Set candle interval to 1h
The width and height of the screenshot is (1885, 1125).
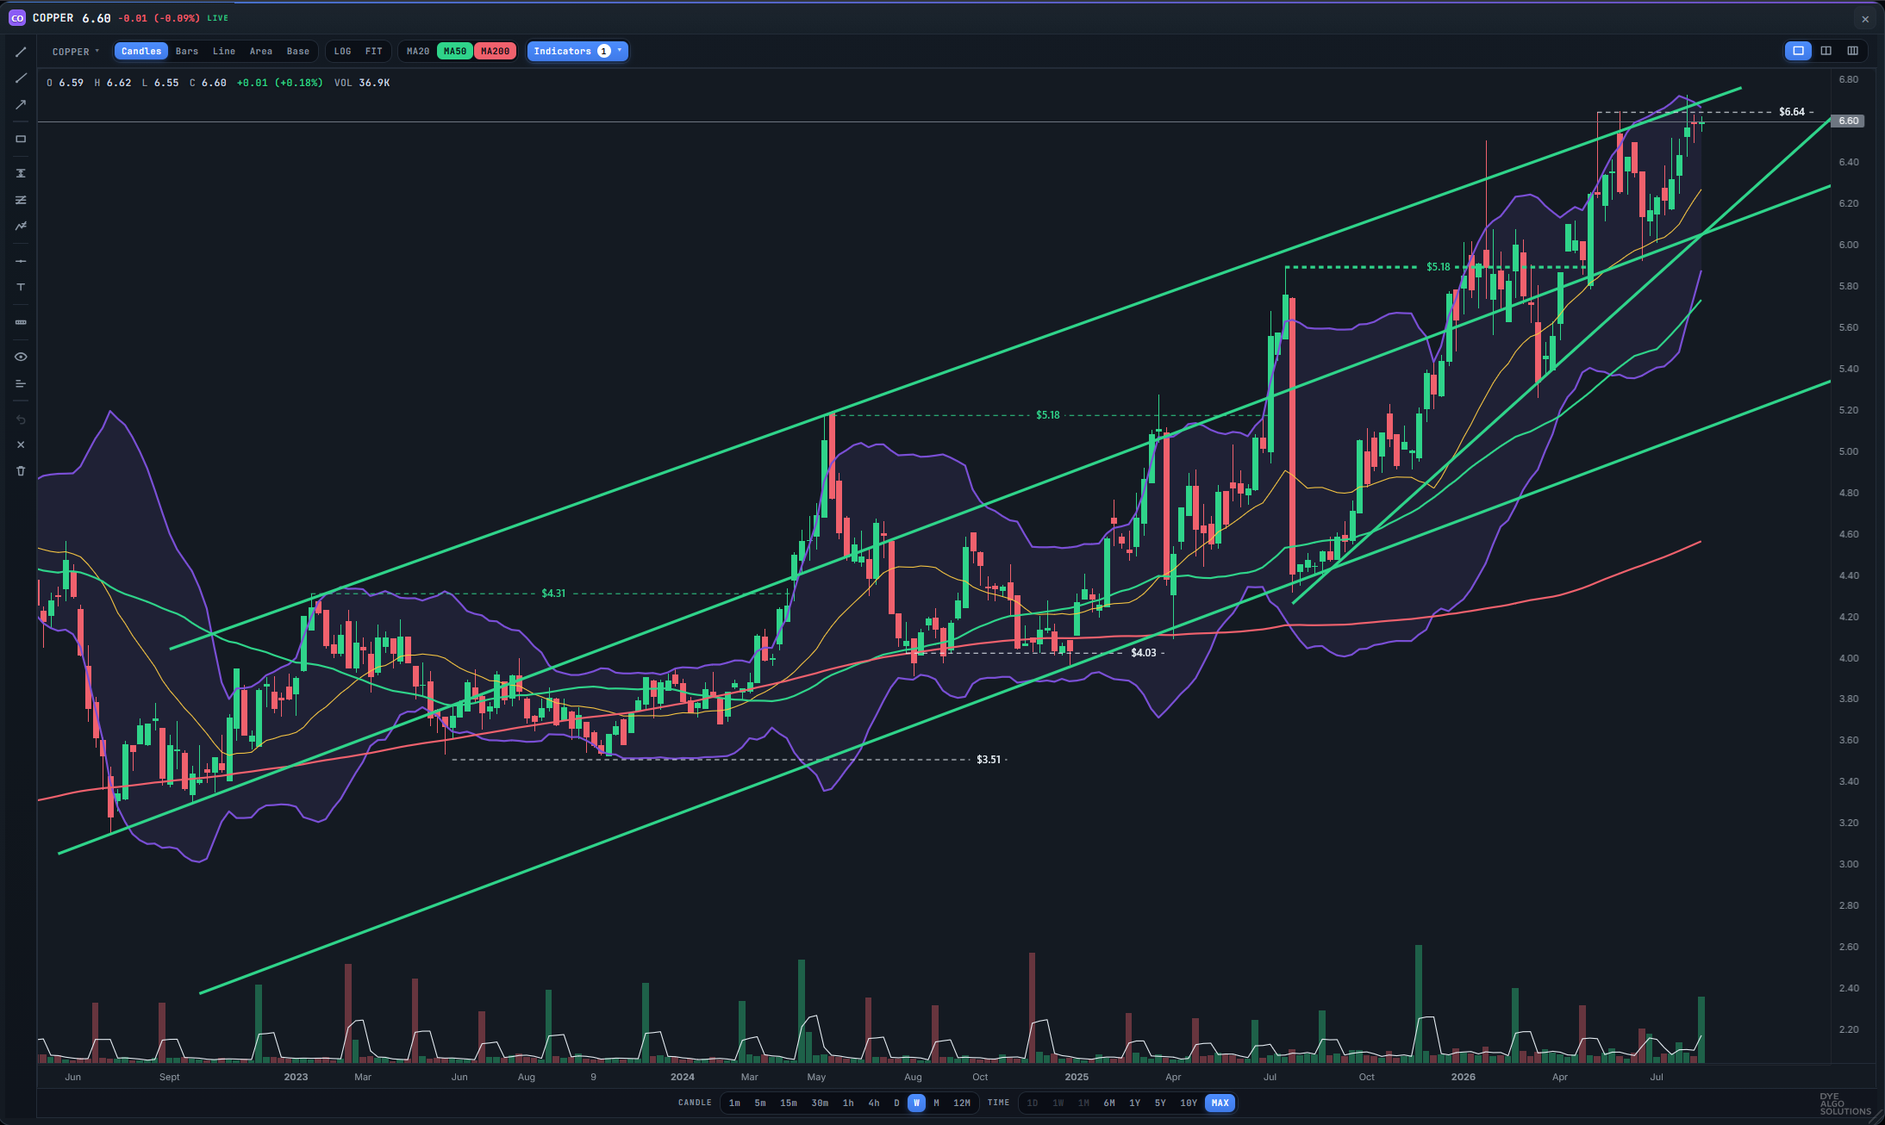(848, 1103)
